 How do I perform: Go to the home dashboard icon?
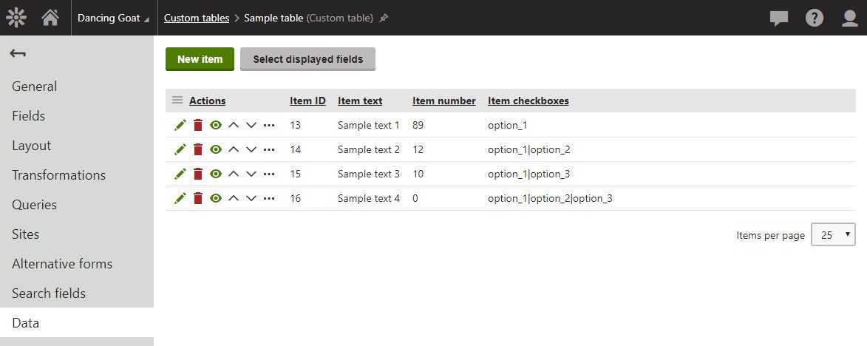pos(50,18)
